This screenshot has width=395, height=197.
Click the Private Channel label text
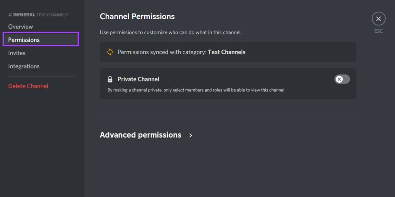[x=138, y=79]
